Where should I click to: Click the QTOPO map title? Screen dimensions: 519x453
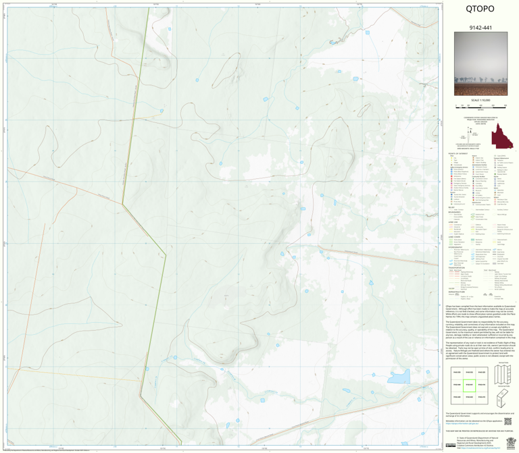480,9
